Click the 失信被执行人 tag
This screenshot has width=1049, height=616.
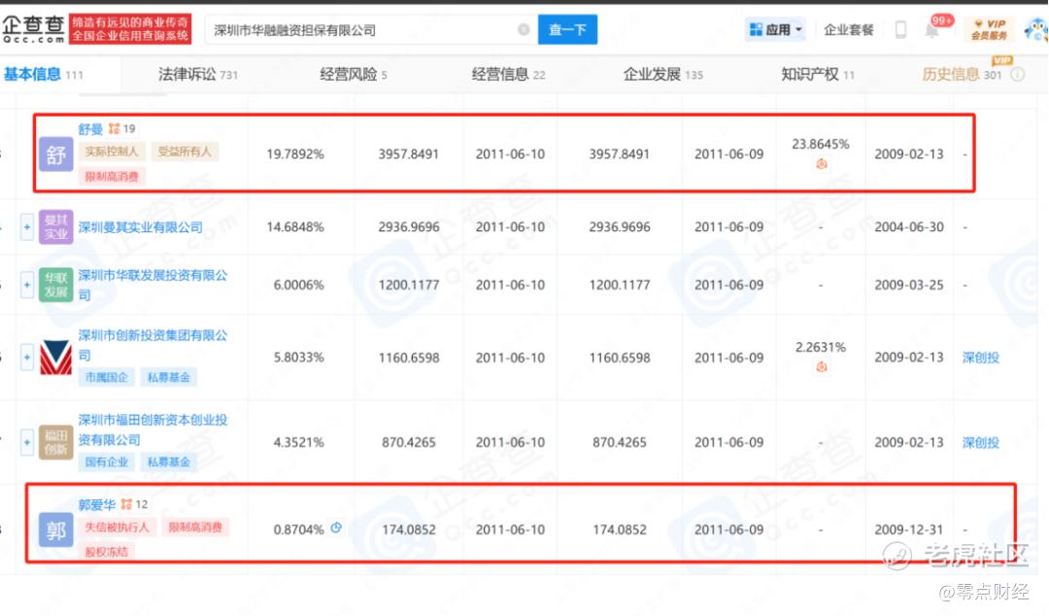(x=118, y=527)
